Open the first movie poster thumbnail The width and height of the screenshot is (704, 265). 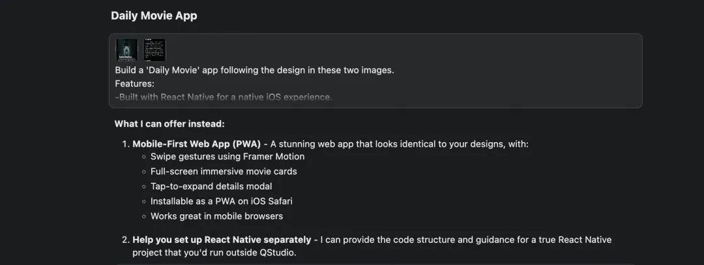(x=126, y=50)
